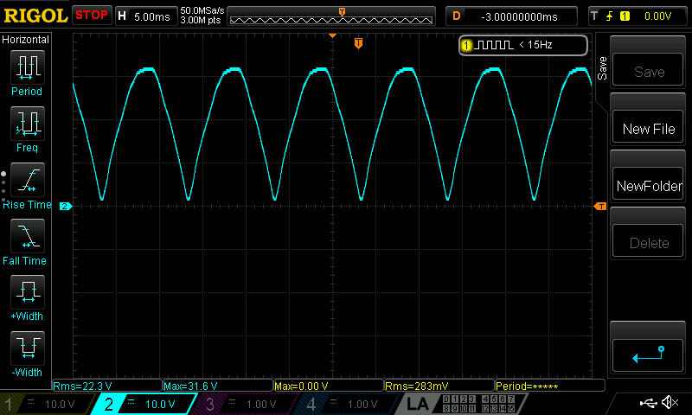The image size is (692, 415).
Task: Select the +Width measurement icon
Action: 28,292
